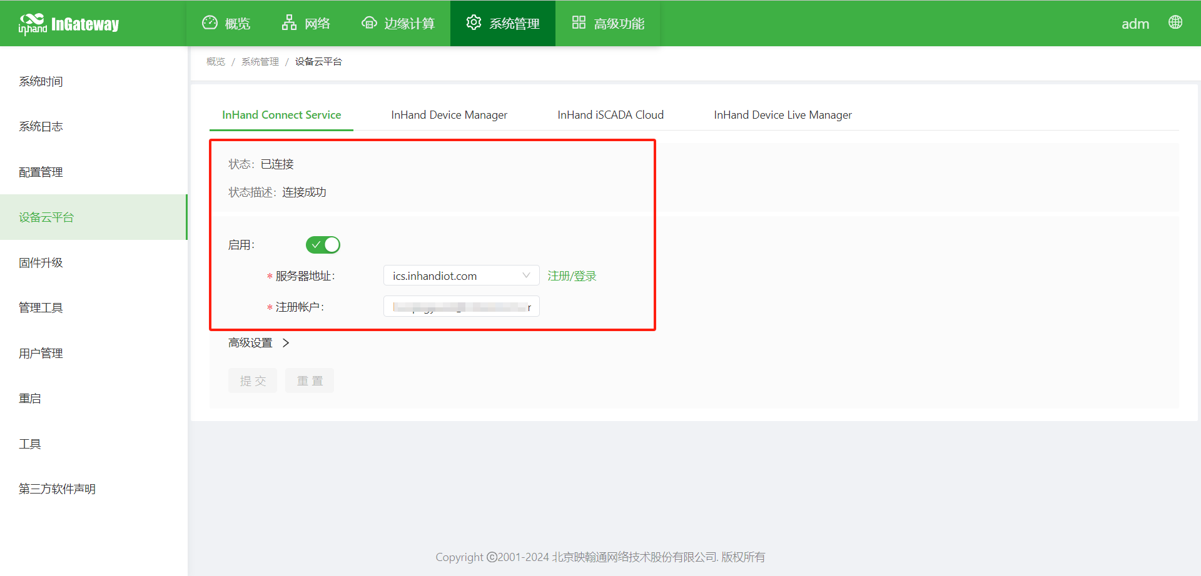Click the 注册/登录 link
This screenshot has height=576, width=1201.
point(572,276)
